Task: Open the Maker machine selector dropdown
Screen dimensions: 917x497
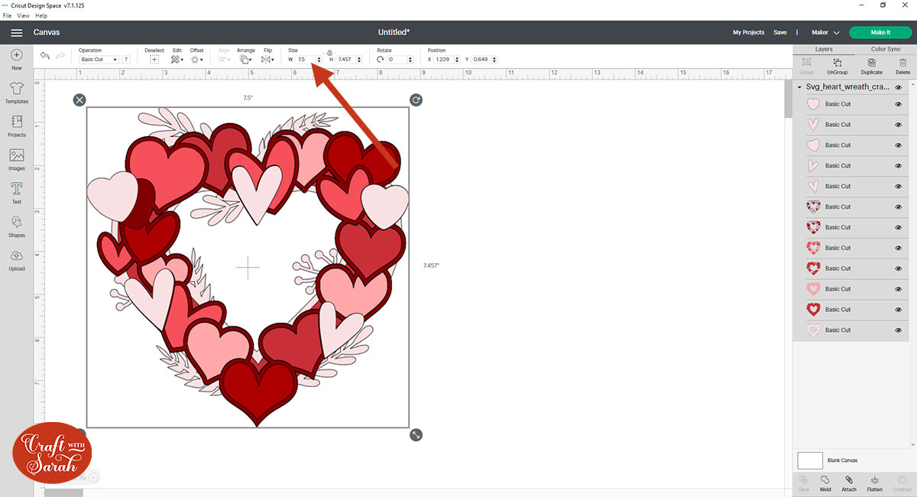Action: [x=825, y=32]
